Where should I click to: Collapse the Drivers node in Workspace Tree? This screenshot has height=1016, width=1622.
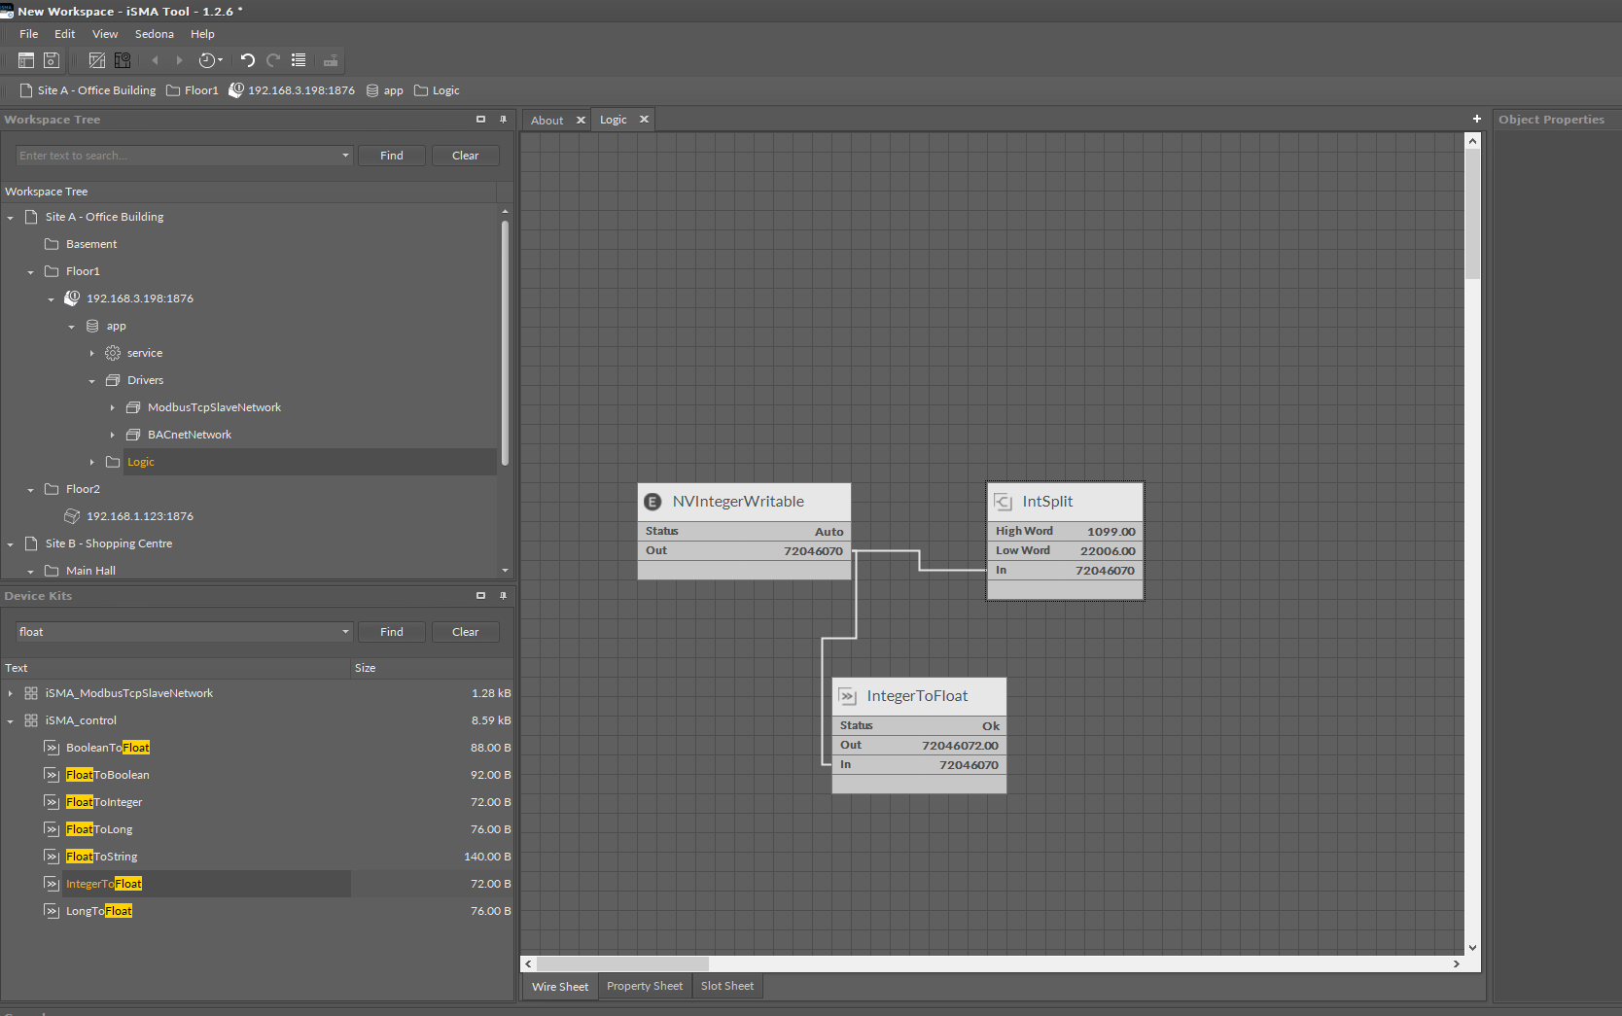(x=92, y=381)
